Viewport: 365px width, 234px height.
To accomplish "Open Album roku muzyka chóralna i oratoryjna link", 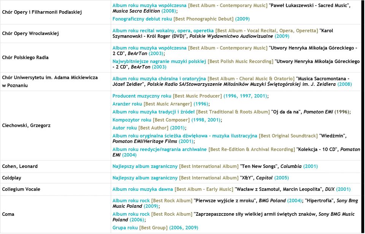I will point(159,79).
